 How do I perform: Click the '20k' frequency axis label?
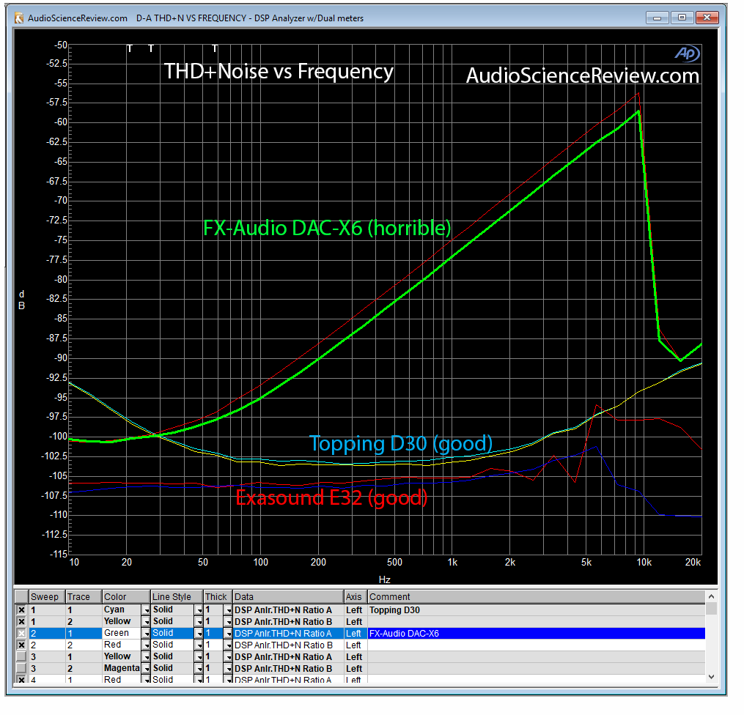pyautogui.click(x=693, y=563)
